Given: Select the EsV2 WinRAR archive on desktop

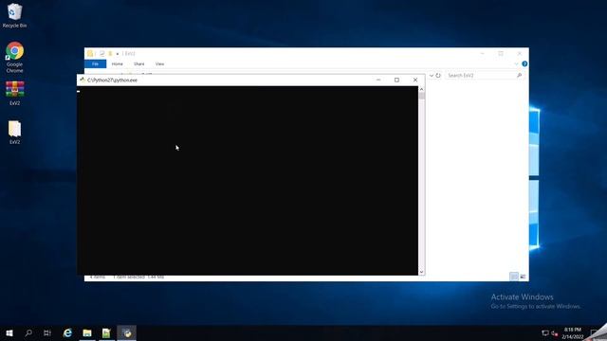Looking at the screenshot, I should tap(15, 93).
